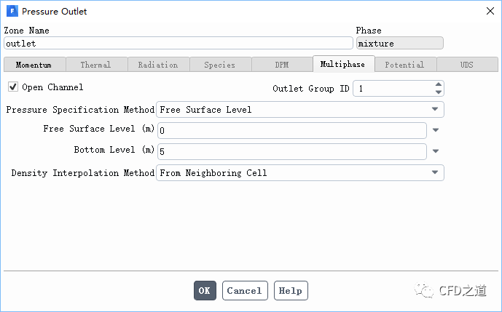Switch to the Species tab

point(219,65)
